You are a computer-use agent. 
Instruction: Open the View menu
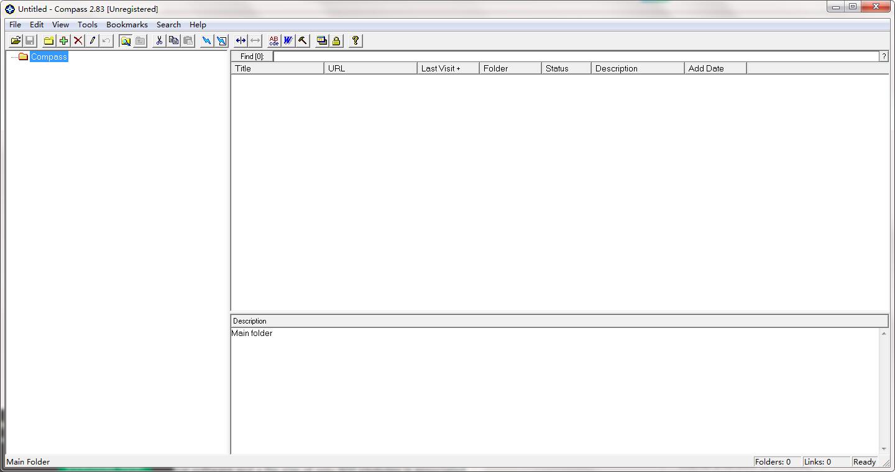coord(60,25)
